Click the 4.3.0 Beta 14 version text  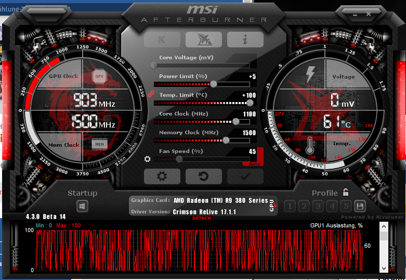click(x=46, y=217)
